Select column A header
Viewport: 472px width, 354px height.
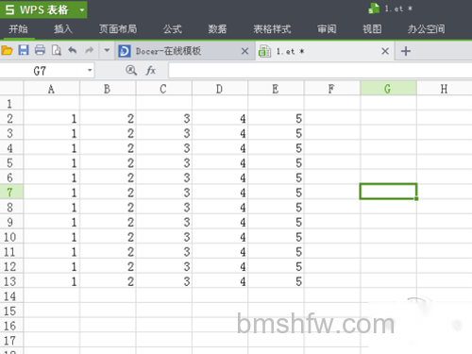tap(51, 89)
